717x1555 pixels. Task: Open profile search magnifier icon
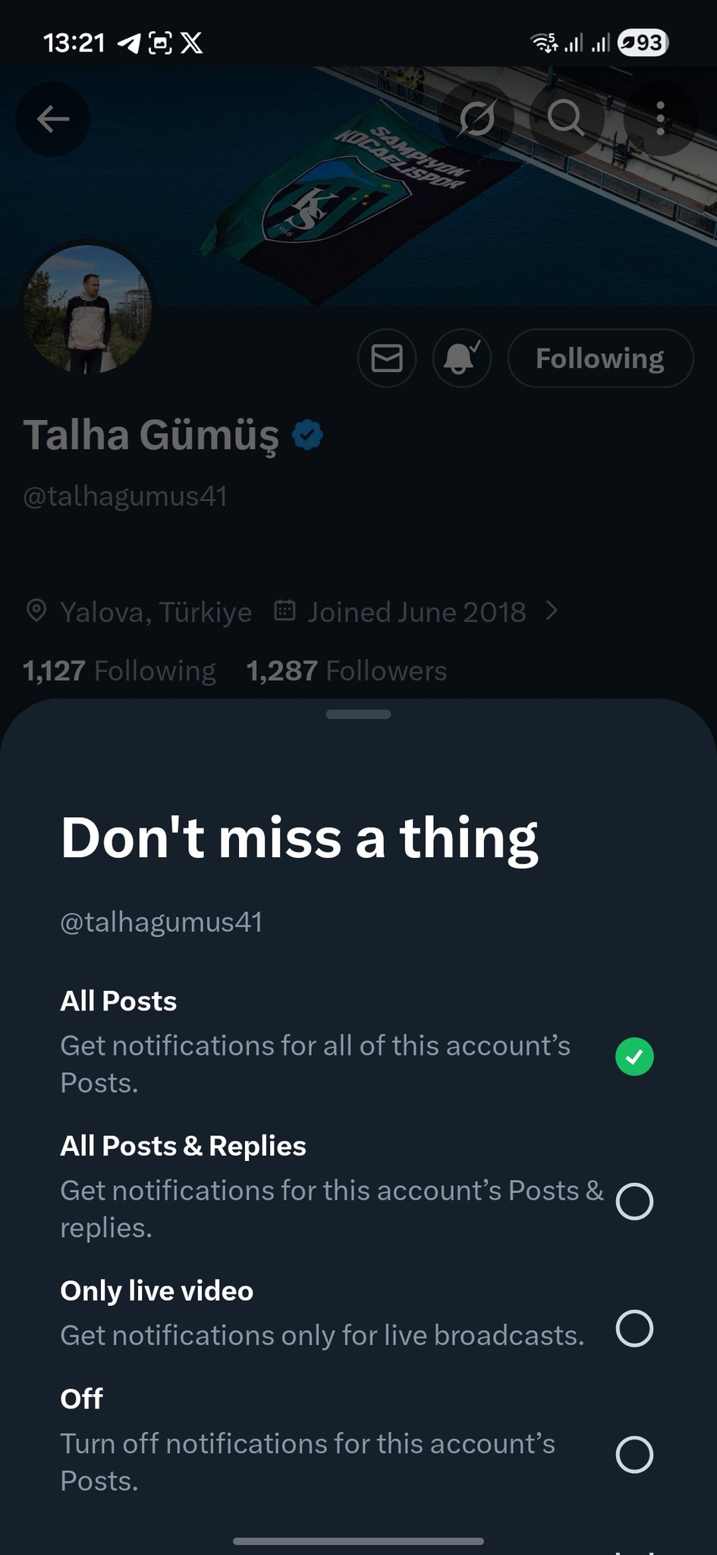coord(566,118)
